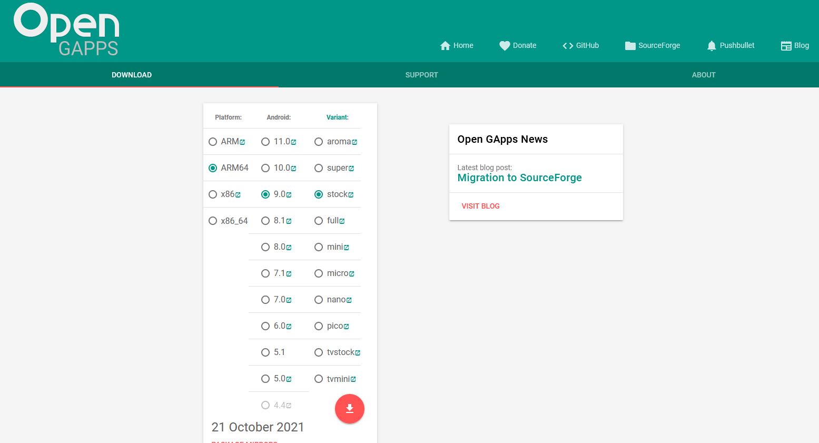Open the info link icon beside aroma
819x443 pixels.
point(354,142)
